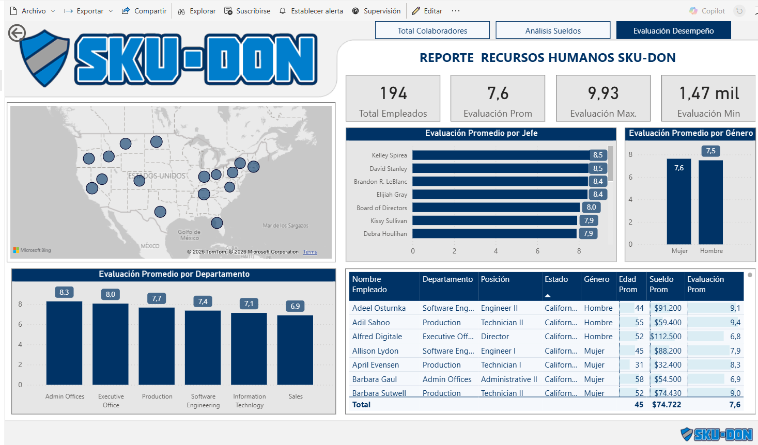This screenshot has width=758, height=445.
Task: Click the Compartir share icon
Action: pyautogui.click(x=126, y=11)
